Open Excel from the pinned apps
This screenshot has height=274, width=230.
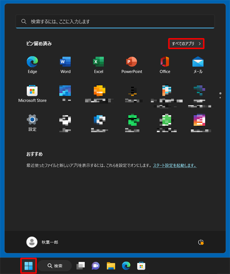click(x=98, y=65)
